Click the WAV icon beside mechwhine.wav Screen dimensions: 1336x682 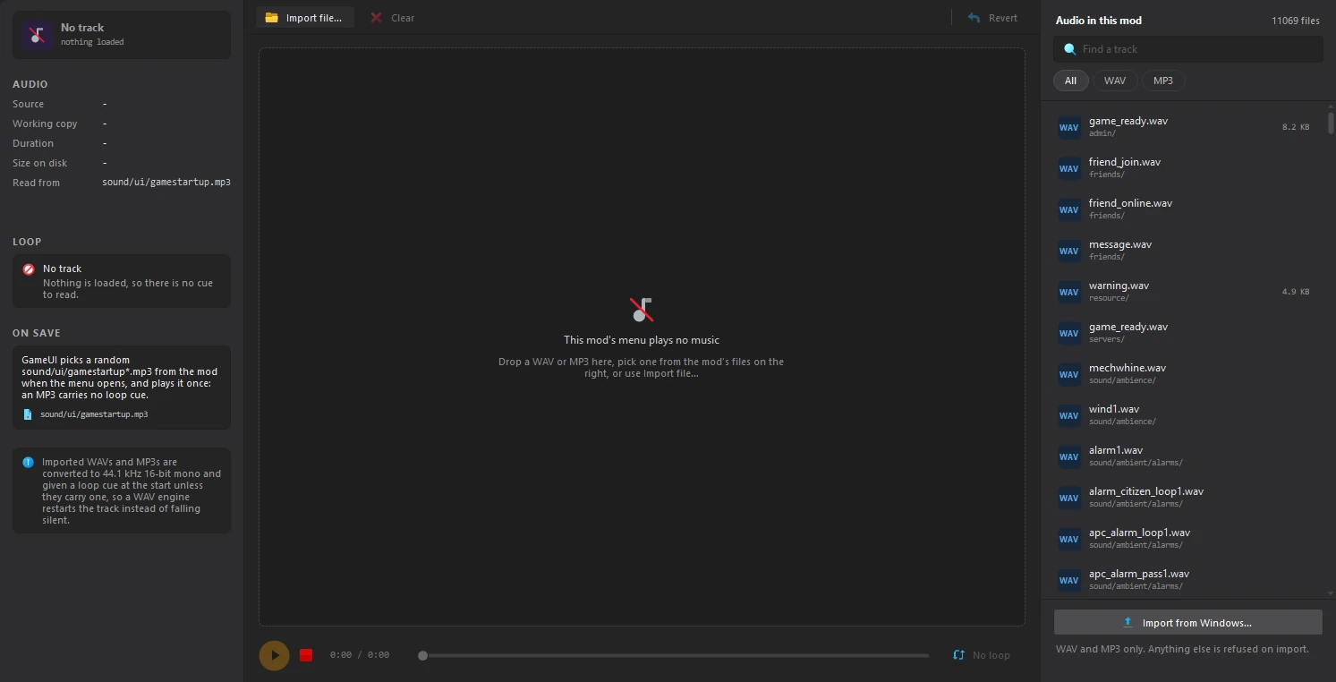[1069, 374]
